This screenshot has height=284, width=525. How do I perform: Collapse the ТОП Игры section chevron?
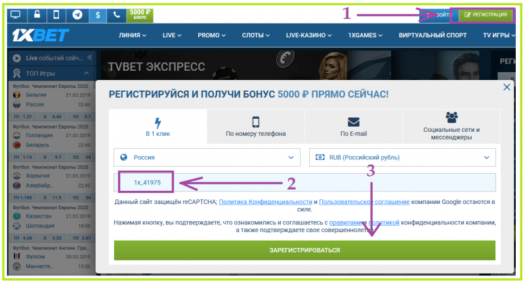click(x=87, y=73)
